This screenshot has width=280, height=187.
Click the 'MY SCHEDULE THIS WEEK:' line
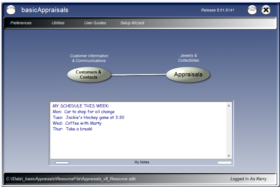[x=81, y=106]
